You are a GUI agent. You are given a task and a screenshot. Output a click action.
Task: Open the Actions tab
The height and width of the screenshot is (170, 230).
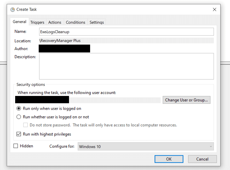pos(55,22)
